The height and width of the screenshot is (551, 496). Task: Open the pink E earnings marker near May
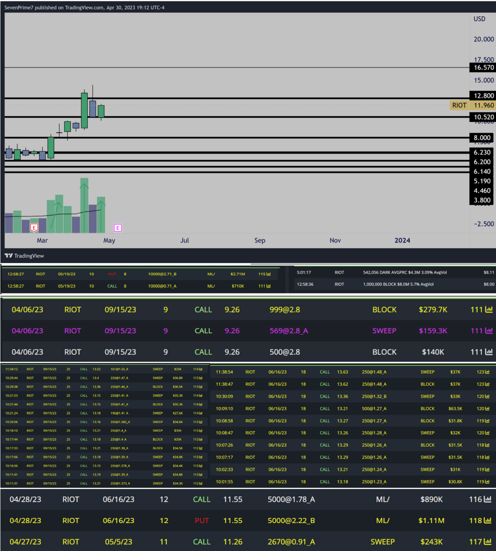tap(118, 228)
